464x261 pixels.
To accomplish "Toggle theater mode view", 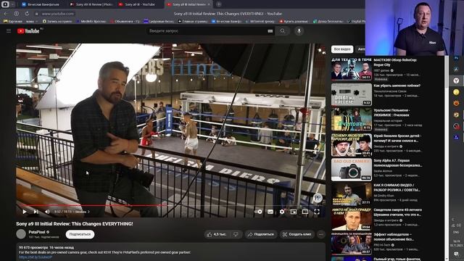I will (305, 212).
